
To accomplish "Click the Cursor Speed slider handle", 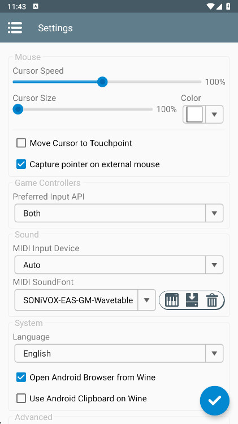I will pyautogui.click(x=102, y=82).
